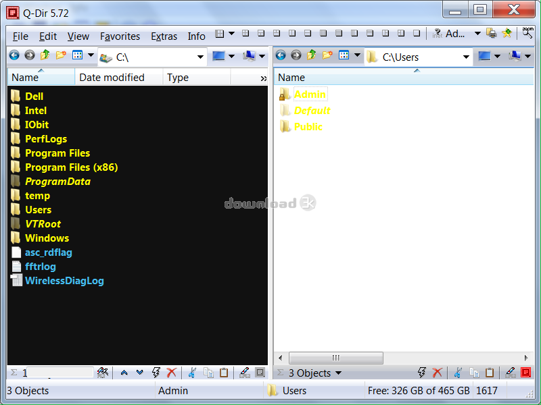Screen dimensions: 541x405
Task: Click the Paste clipboard icon in left pane
Action: click(224, 373)
